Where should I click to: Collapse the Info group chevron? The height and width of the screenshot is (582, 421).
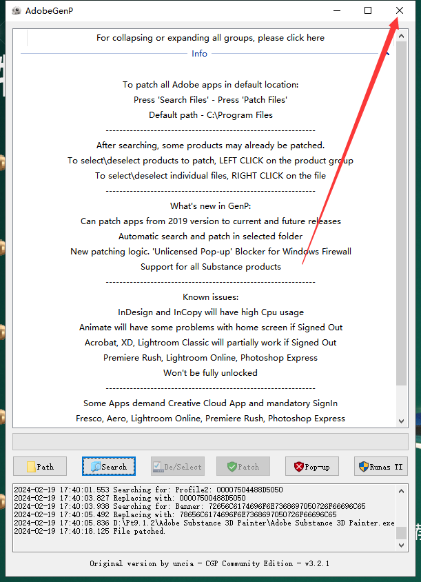388,54
